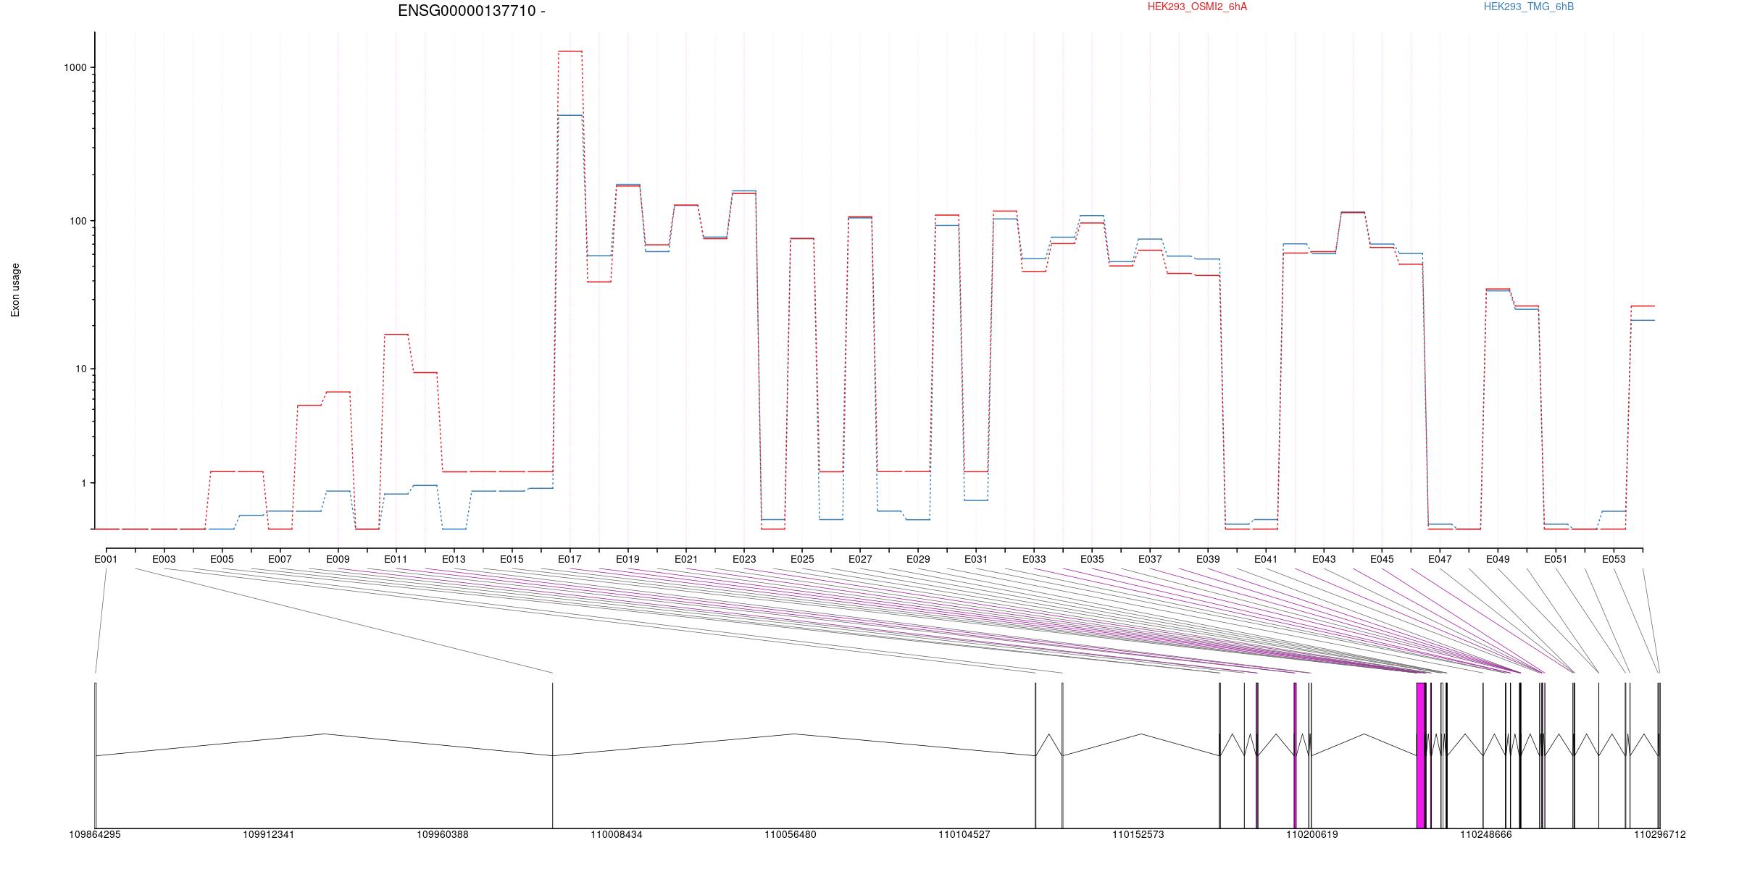Select exon label E035
Viewport: 1739px width, 869px height.
1092,559
